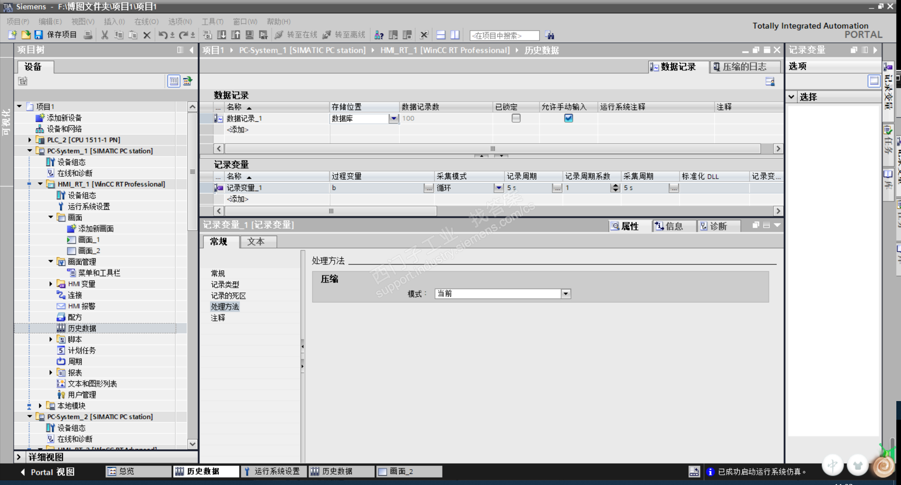
Task: Go offline using the 转至离线 button
Action: click(x=344, y=35)
